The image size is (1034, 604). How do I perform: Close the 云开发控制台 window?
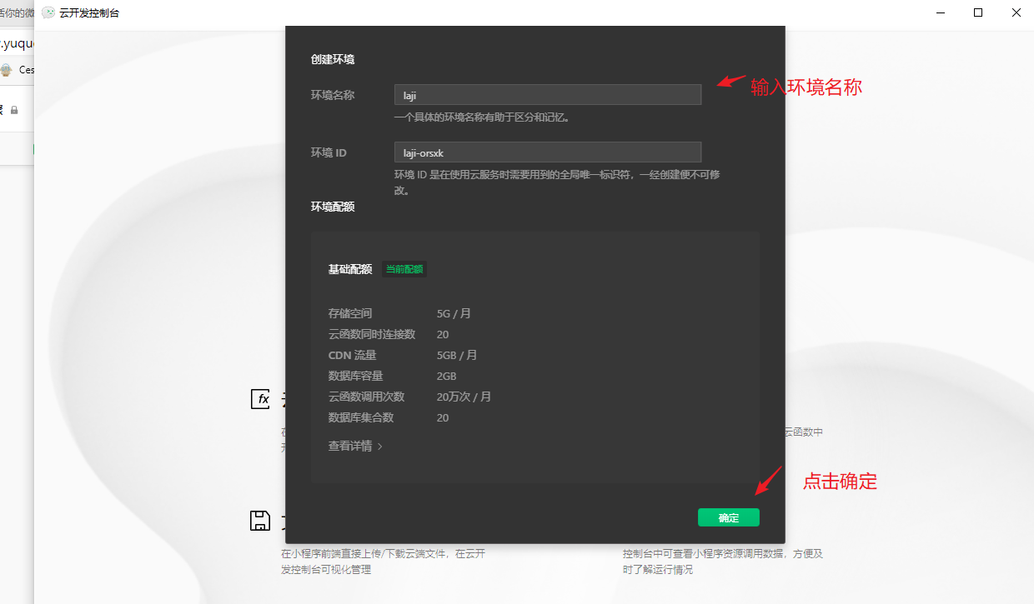(1016, 12)
